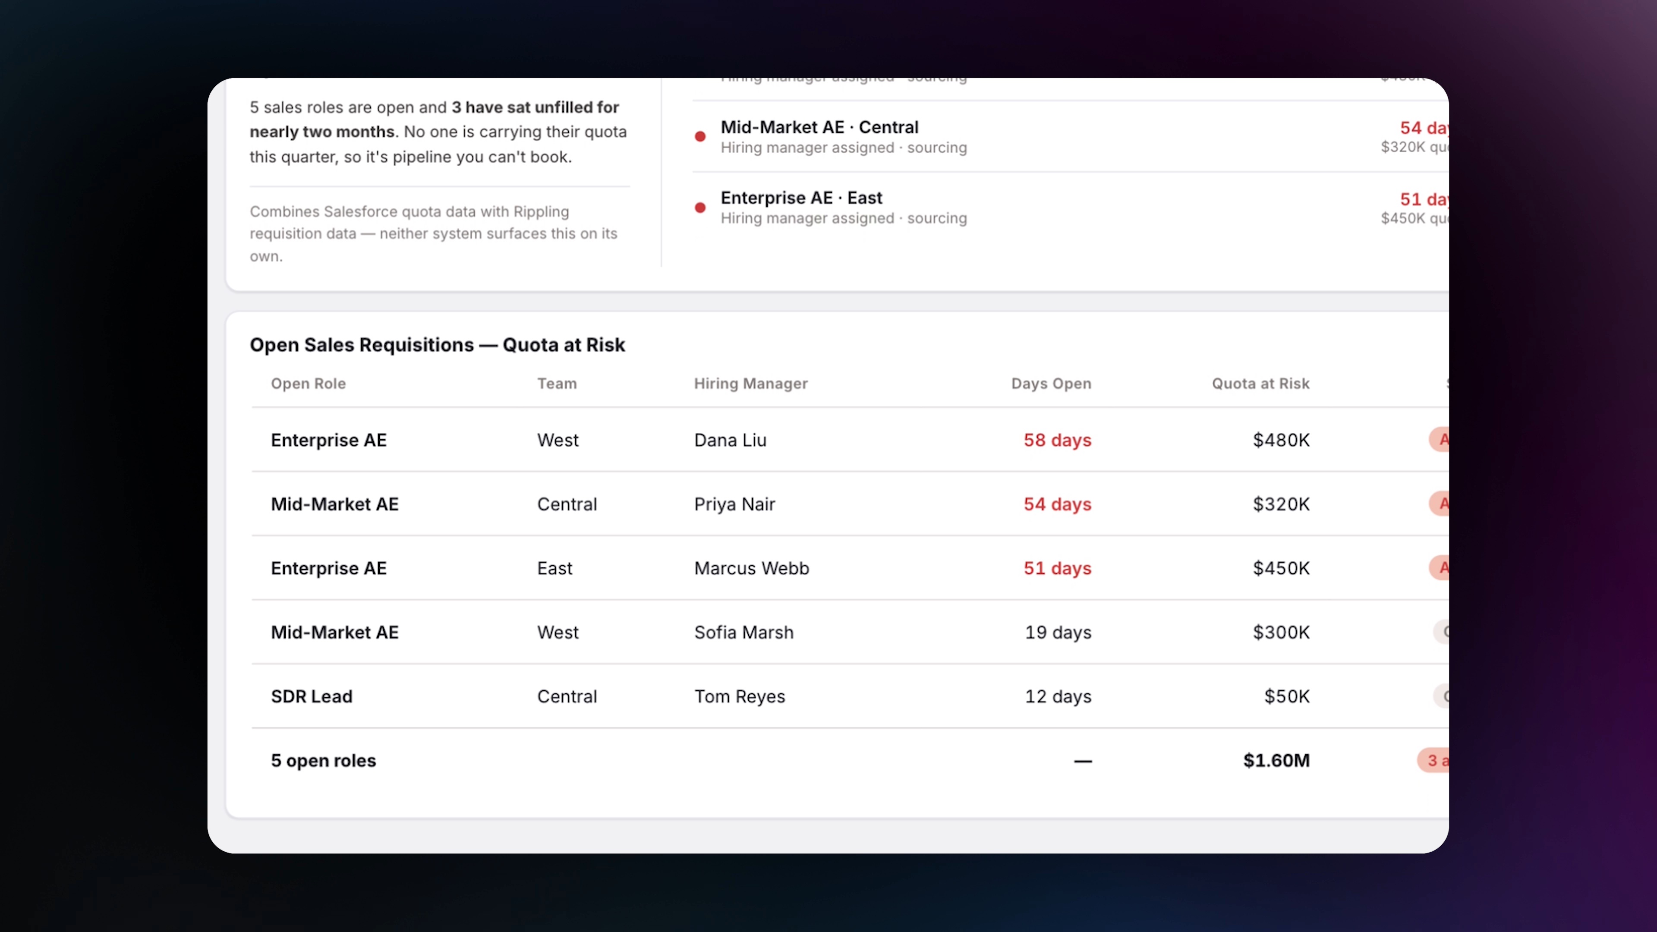Select the Mid-Market AE role in Priya Nair's row
This screenshot has width=1657, height=932.
click(x=334, y=504)
